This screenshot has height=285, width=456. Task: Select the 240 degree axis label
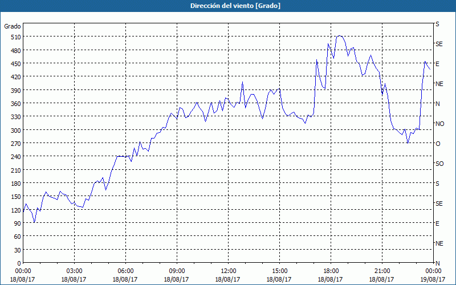click(x=16, y=157)
